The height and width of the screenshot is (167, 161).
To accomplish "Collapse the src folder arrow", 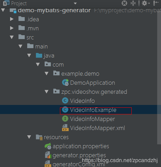I will (12, 37).
